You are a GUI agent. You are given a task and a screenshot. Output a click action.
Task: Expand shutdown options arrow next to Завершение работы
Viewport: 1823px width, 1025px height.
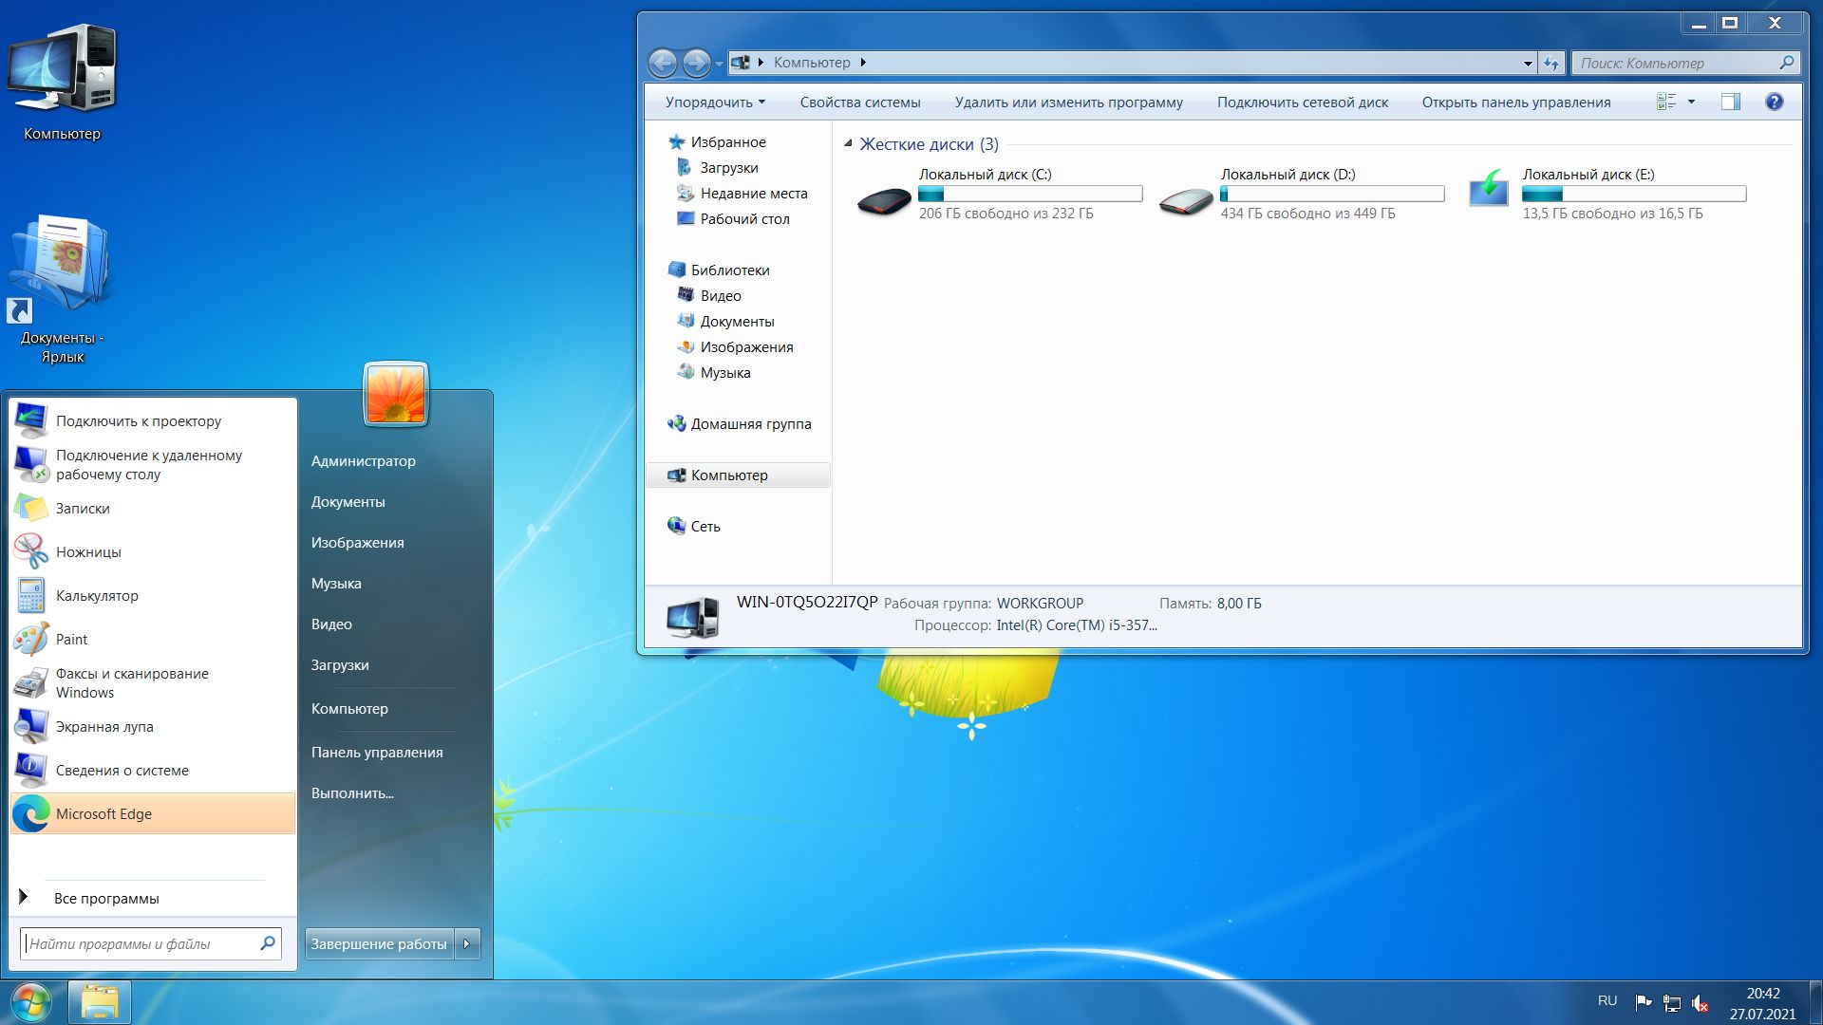click(467, 943)
